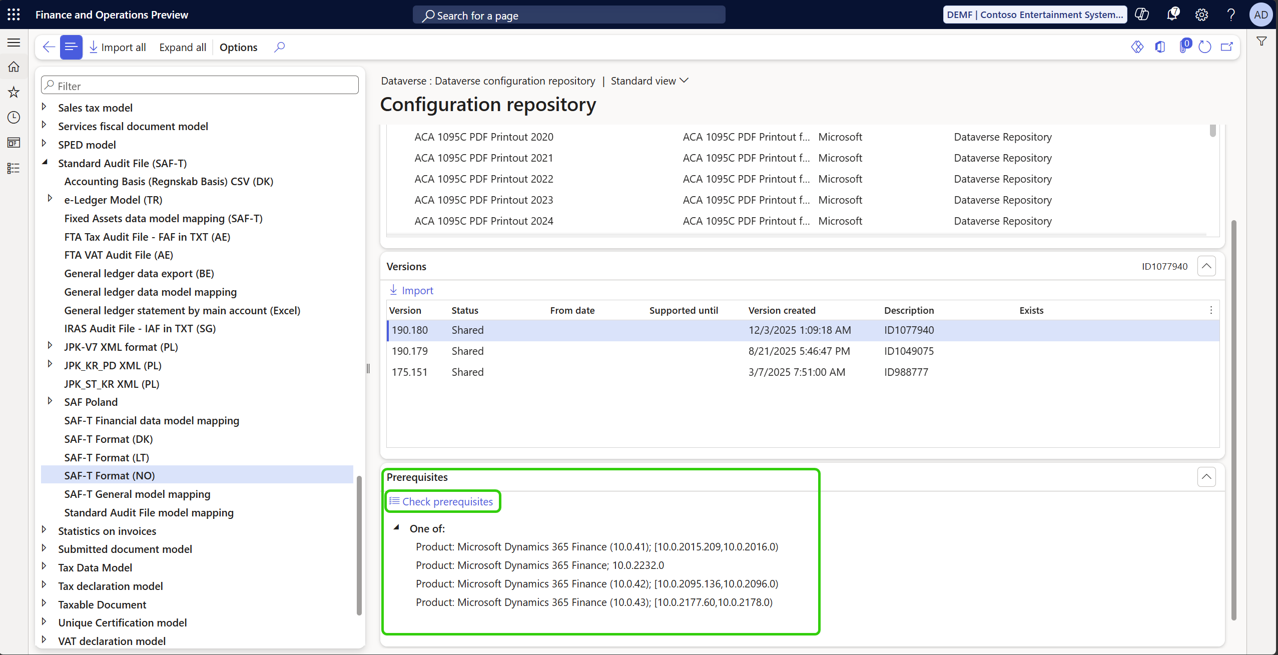Expand e-Ledger Model (TR) node
This screenshot has width=1278, height=655.
[x=50, y=199]
